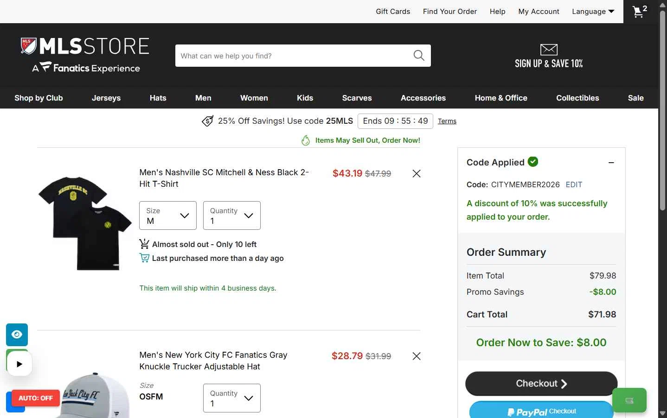The image size is (667, 418).
Task: Click the SIGN UP & SAVE 10% text
Action: [x=549, y=63]
